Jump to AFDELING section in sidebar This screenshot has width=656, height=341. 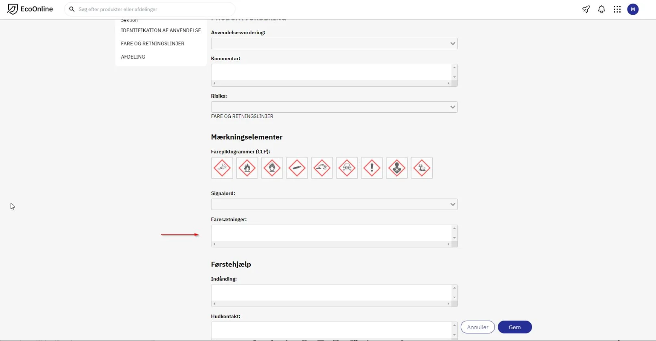pos(133,57)
